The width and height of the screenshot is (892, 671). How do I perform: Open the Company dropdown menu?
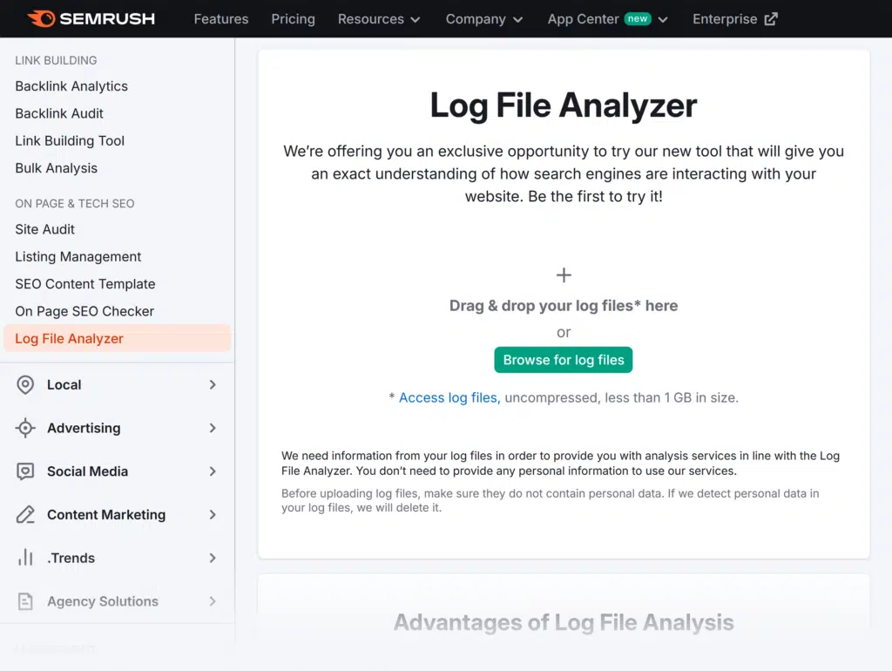pos(483,19)
